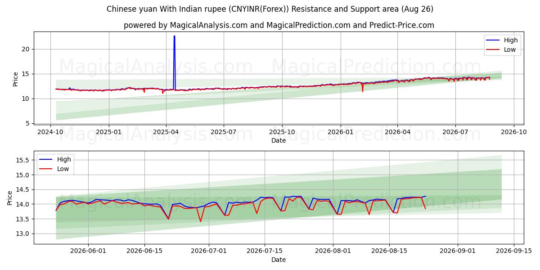Click the 'Date' axis label of the long-term chart
The width and height of the screenshot is (540, 270).
[x=279, y=140]
